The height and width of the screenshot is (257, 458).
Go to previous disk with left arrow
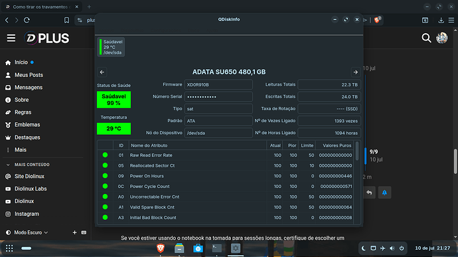coord(102,72)
